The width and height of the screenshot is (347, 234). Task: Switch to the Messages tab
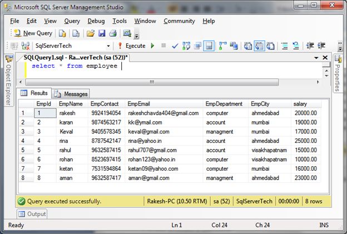[x=71, y=94]
